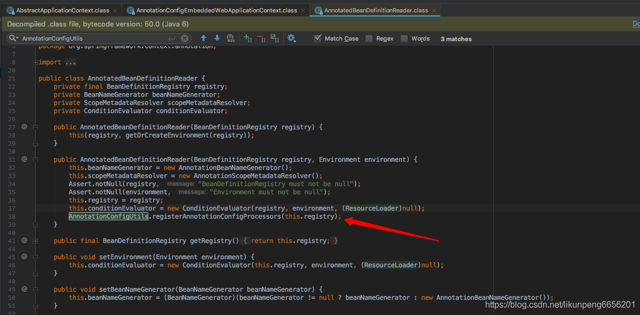Viewport: 640px width, 315px height.
Task: Collapse the constructor starting at line 27
Action: click(x=36, y=127)
